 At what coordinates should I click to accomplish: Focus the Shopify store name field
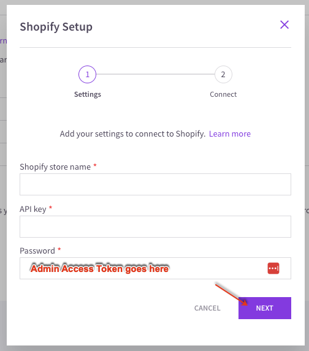[155, 184]
